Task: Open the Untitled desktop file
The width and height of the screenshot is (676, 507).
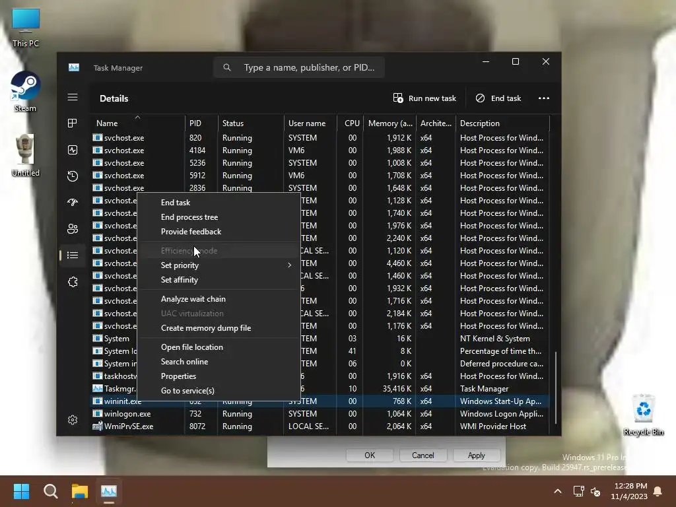Action: [26, 155]
